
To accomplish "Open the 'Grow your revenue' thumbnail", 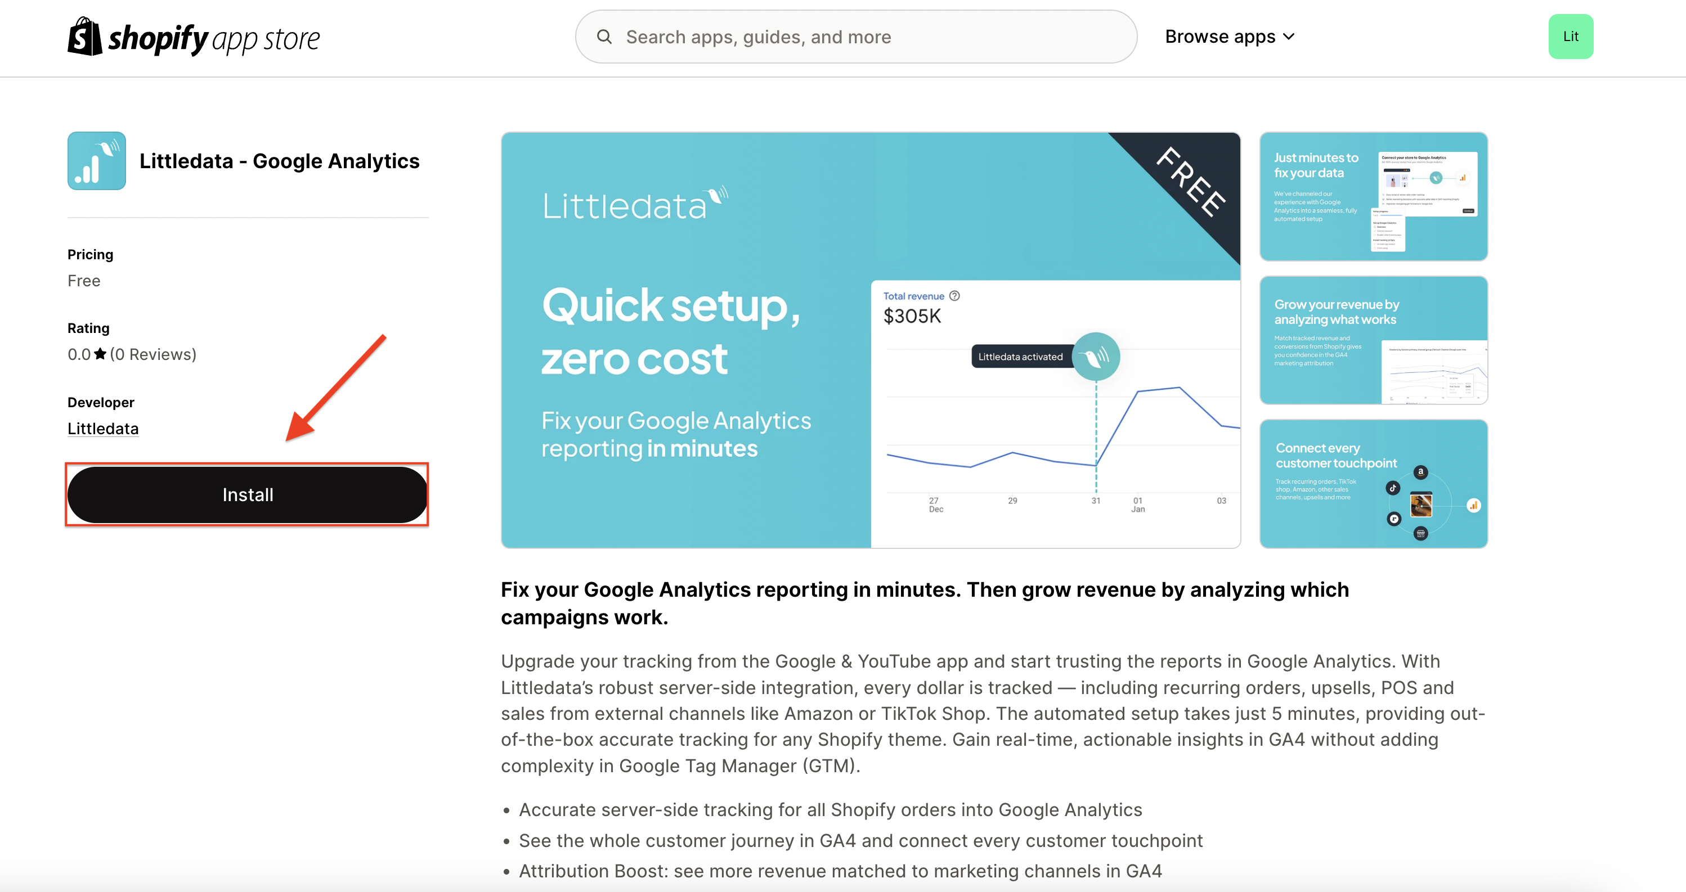I will (1374, 340).
